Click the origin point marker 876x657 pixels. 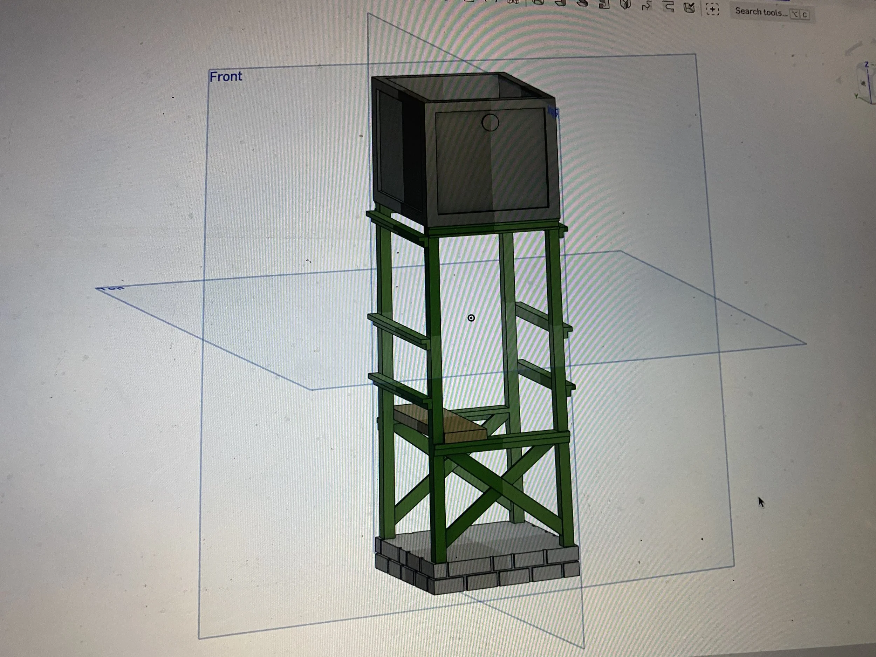[x=471, y=318]
